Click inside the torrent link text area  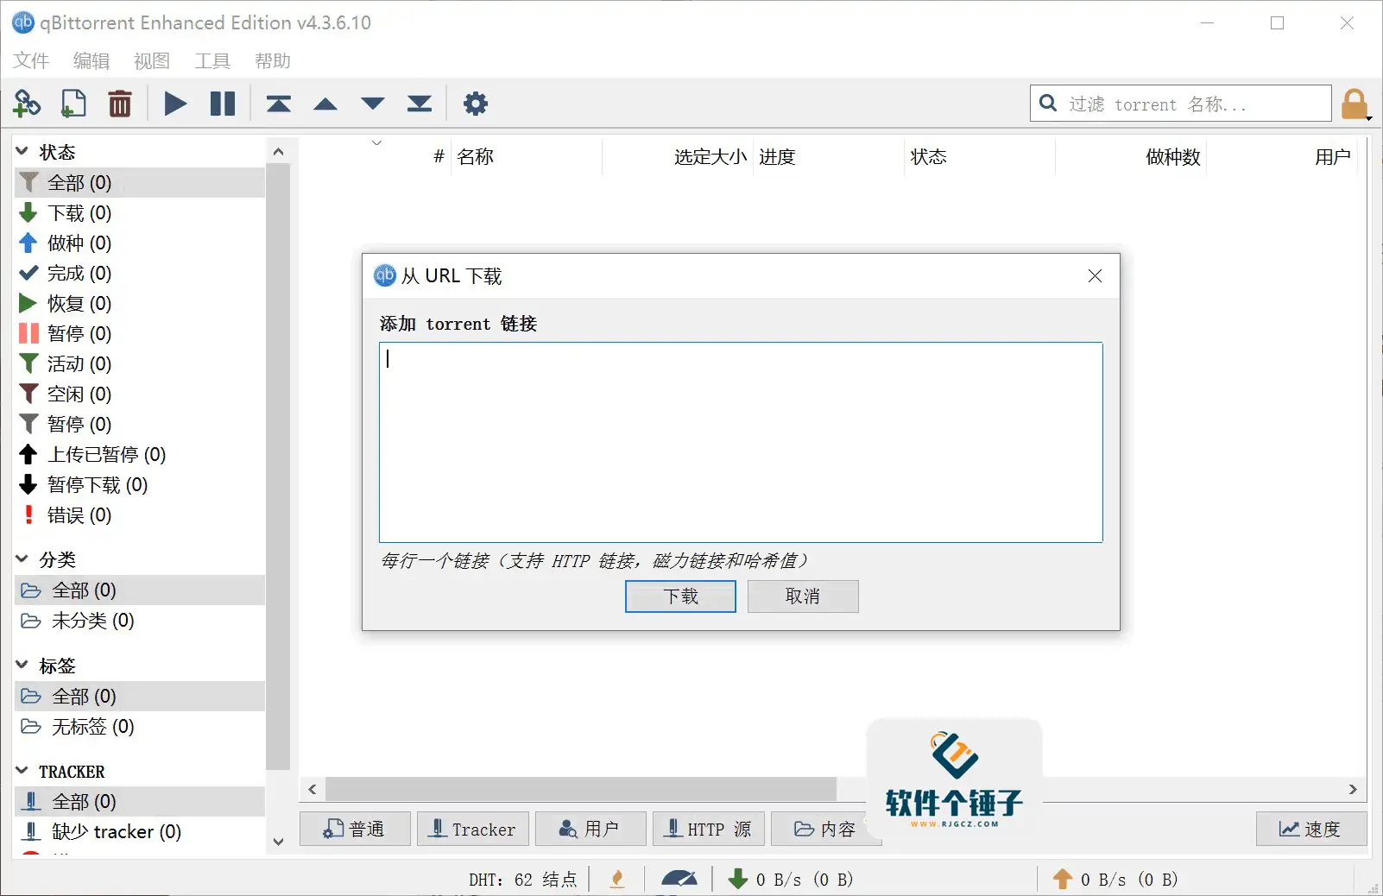[x=740, y=443]
